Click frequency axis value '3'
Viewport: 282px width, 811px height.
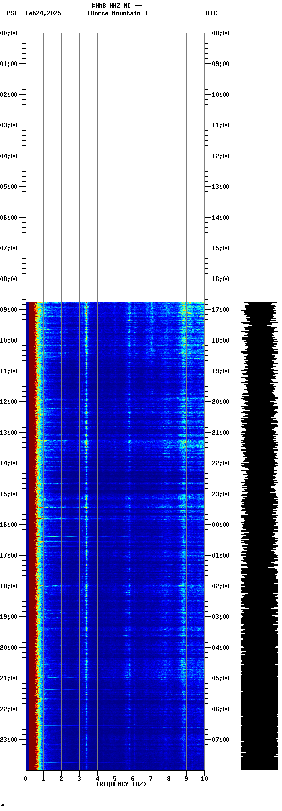click(79, 779)
